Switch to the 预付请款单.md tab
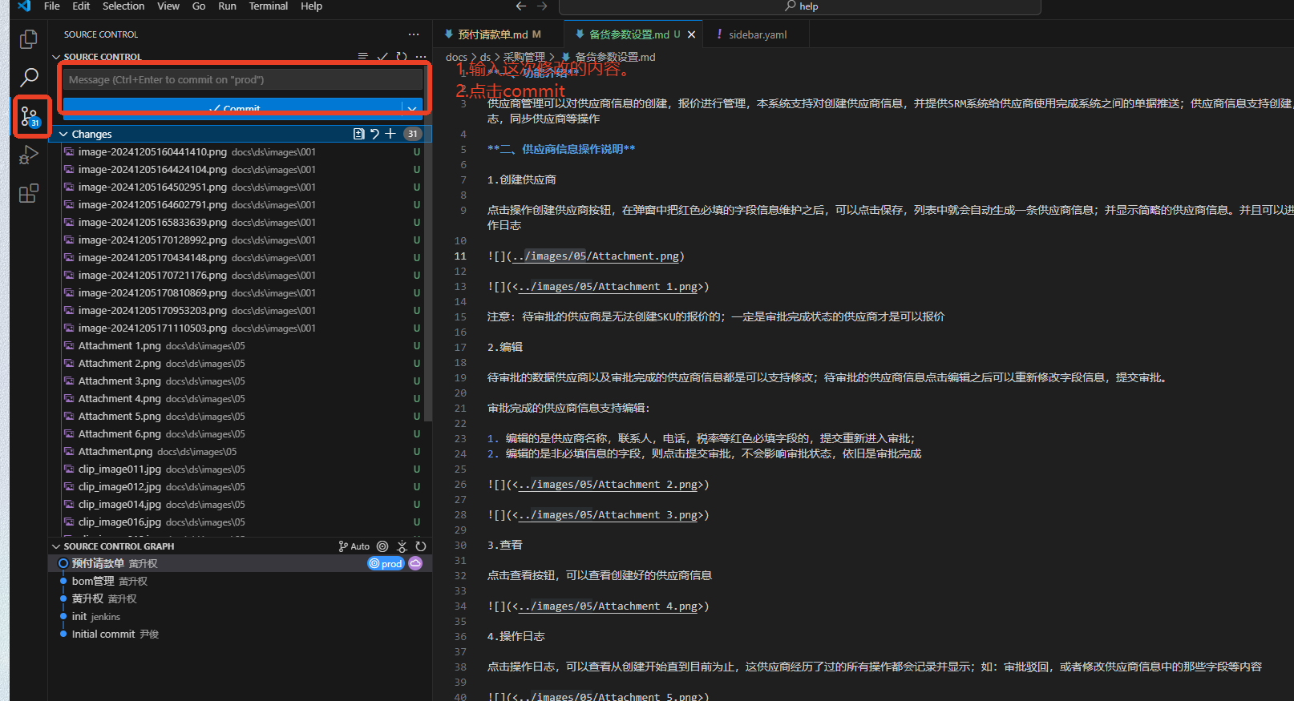Screen dimensions: 1294x701 492,34
